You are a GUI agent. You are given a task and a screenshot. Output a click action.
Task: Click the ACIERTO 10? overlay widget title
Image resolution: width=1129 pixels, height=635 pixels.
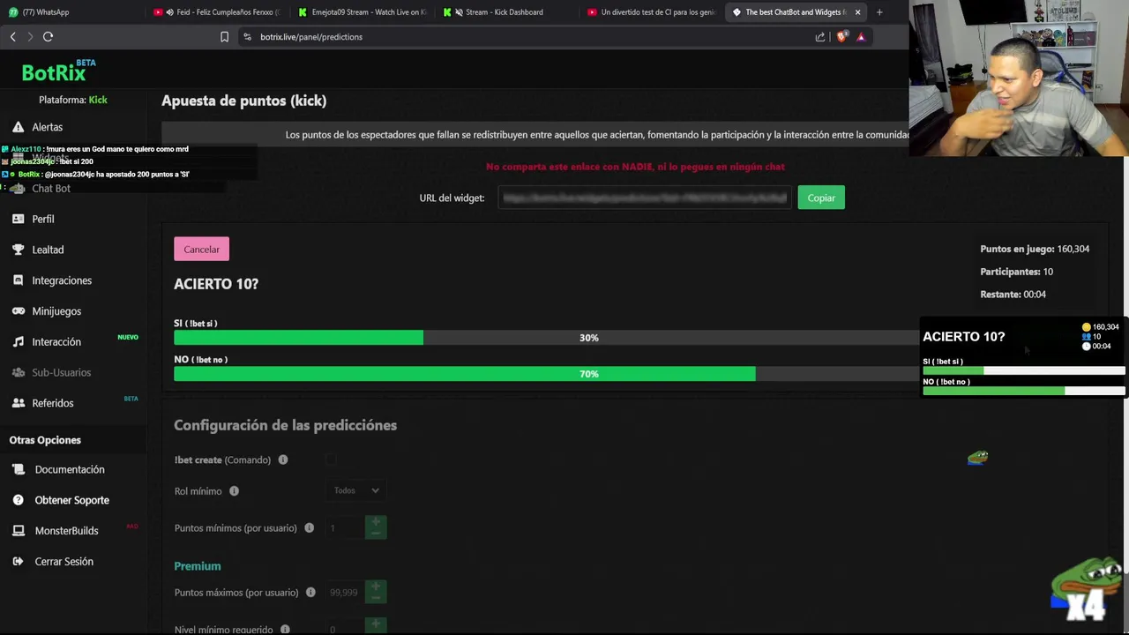[963, 337]
